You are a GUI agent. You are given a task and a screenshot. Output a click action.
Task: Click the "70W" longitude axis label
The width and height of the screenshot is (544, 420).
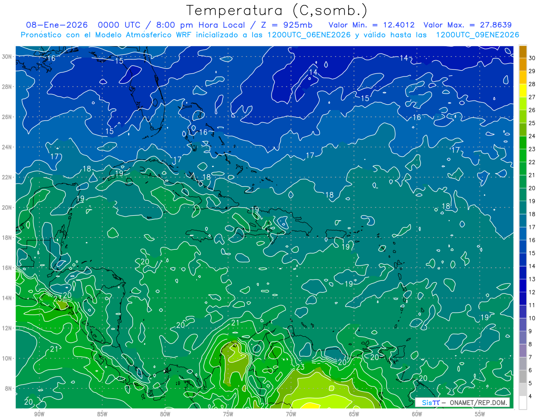(291, 414)
